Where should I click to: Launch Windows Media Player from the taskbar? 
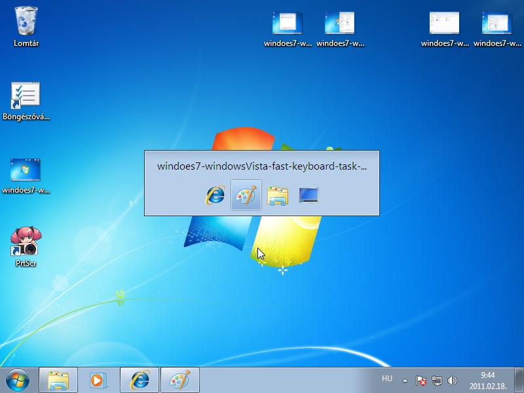[x=99, y=381]
